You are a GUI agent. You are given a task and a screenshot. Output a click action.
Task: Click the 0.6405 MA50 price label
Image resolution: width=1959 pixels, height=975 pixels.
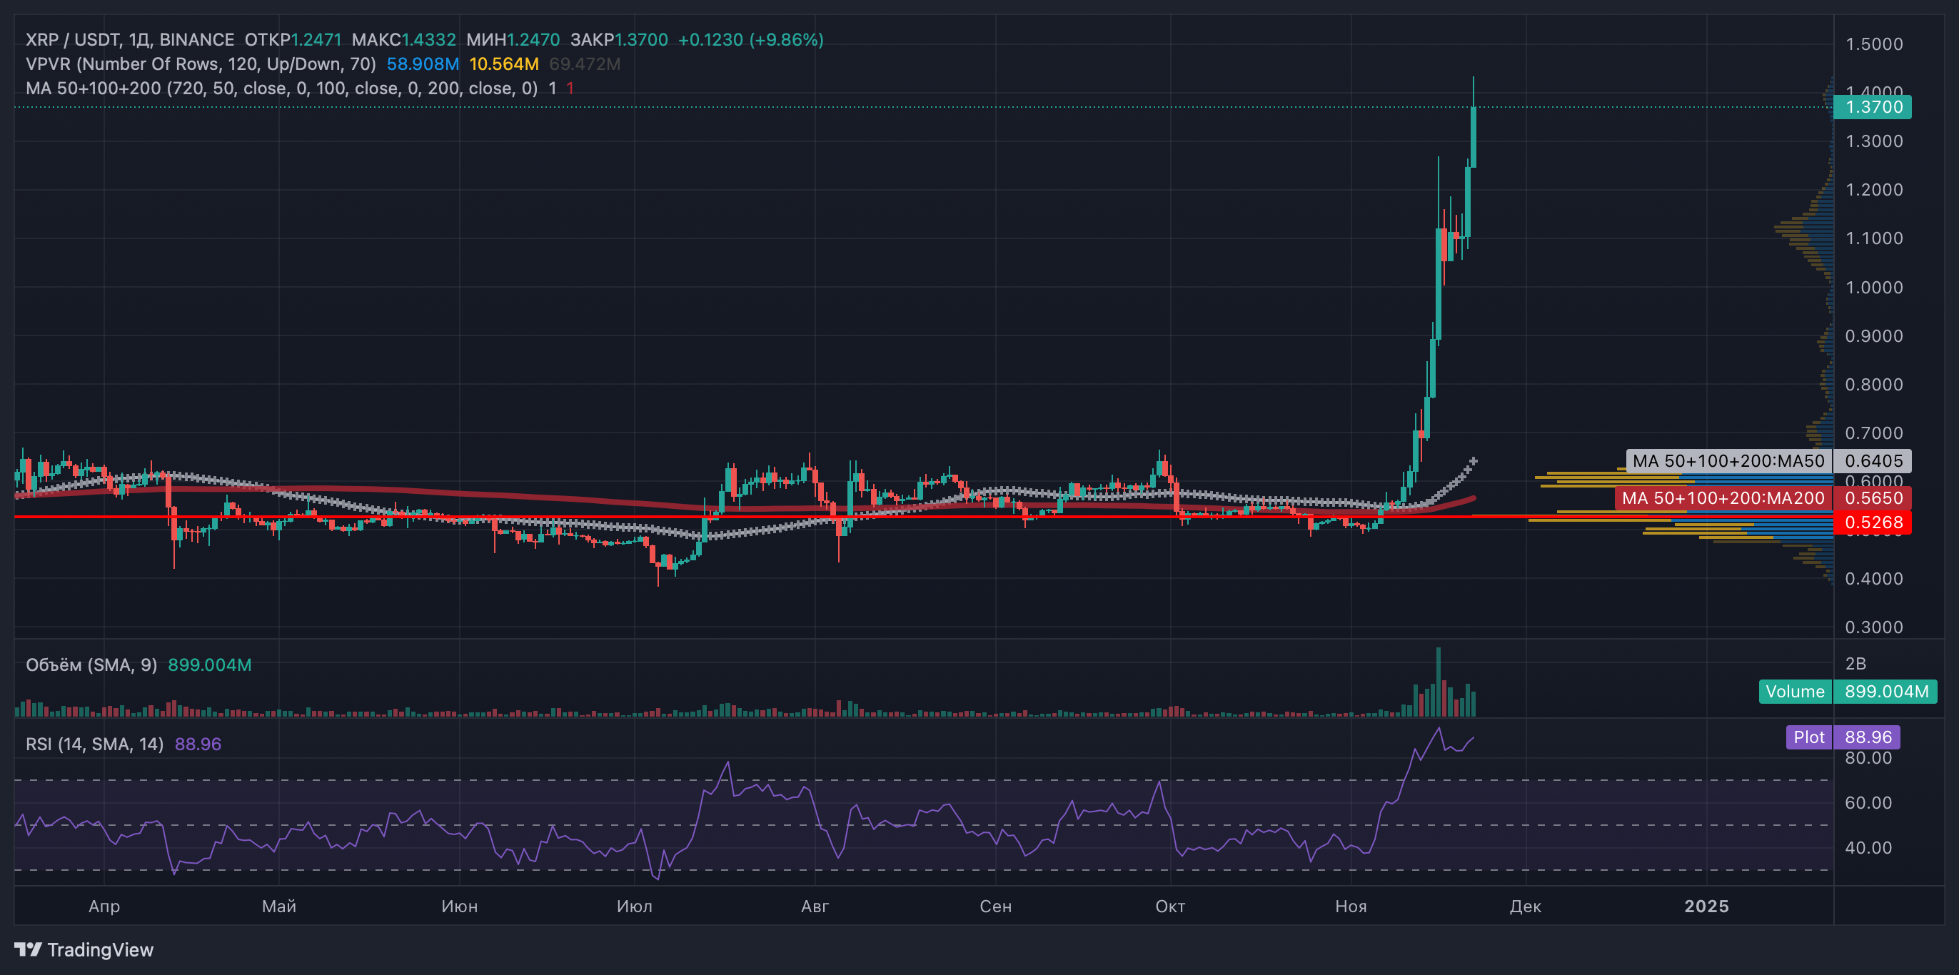[1873, 461]
